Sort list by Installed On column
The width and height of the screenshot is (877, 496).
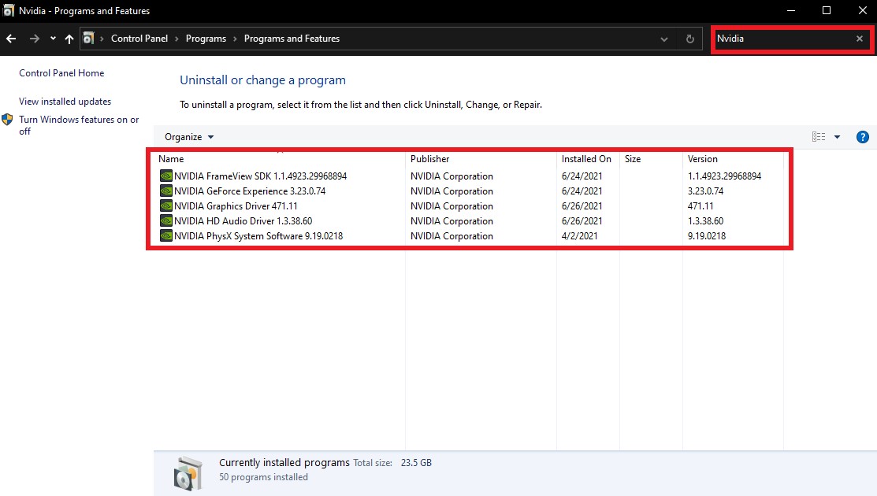point(586,159)
